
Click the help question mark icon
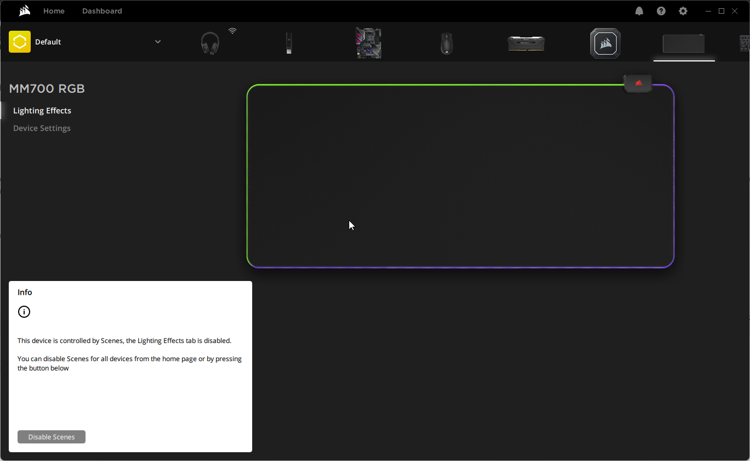point(661,11)
